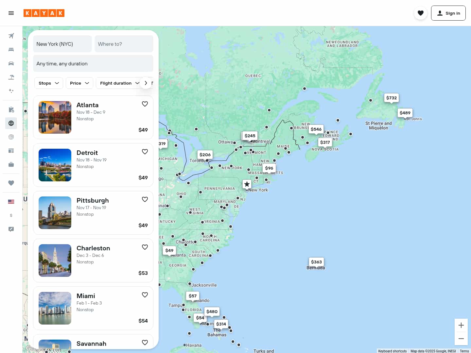Click the saved favorites heart button in header
The height and width of the screenshot is (353, 471).
coord(421,13)
